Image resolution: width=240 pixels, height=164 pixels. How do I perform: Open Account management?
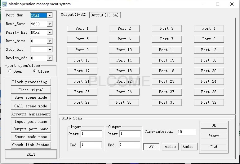pos(31,114)
